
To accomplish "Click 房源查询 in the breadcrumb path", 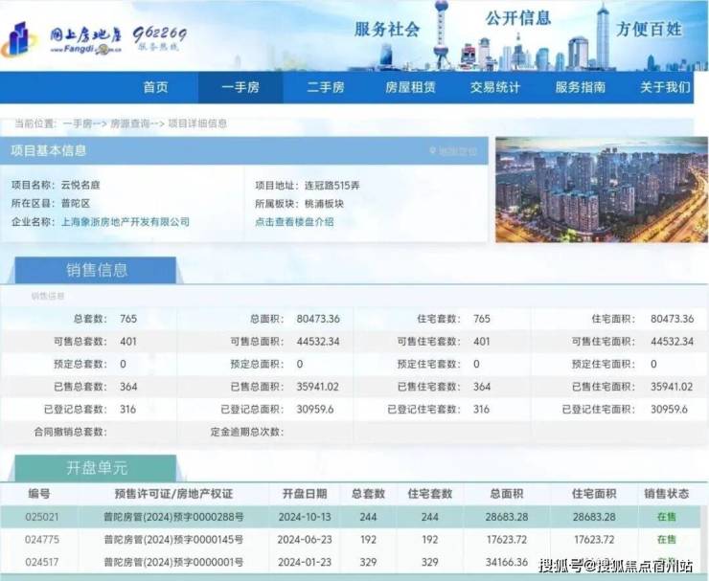I will pos(129,123).
